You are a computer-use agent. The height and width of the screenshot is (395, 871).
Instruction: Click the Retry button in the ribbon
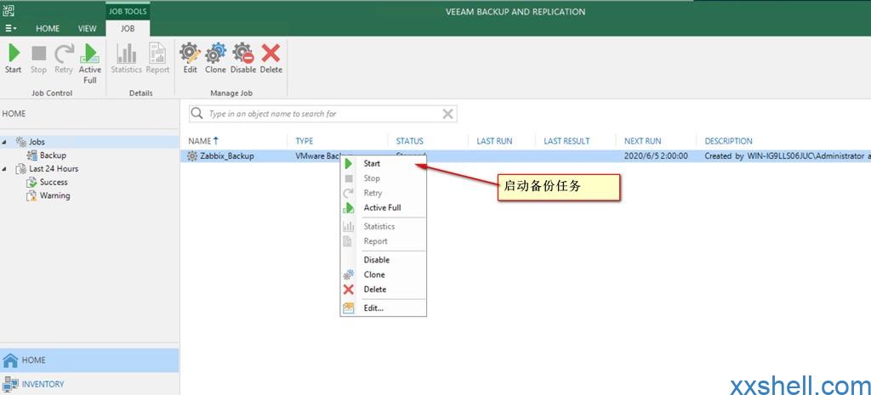click(x=64, y=59)
